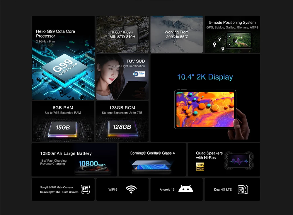Click the WiFi signal icon
The width and height of the screenshot is (293, 215).
(131, 189)
